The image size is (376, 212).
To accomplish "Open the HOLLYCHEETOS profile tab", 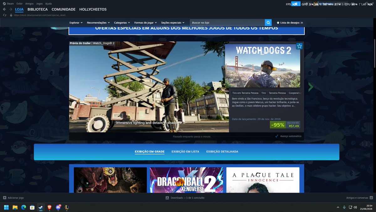I will [93, 9].
